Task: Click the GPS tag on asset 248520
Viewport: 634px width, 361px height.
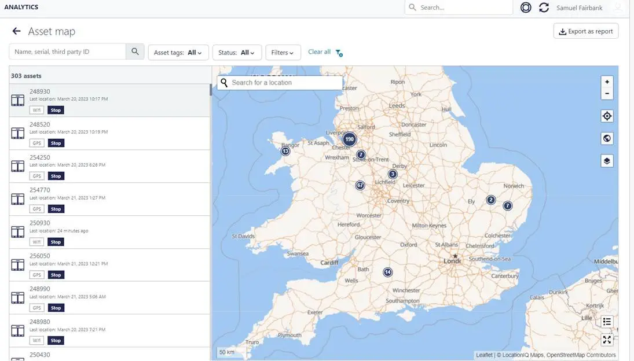Action: coord(37,143)
